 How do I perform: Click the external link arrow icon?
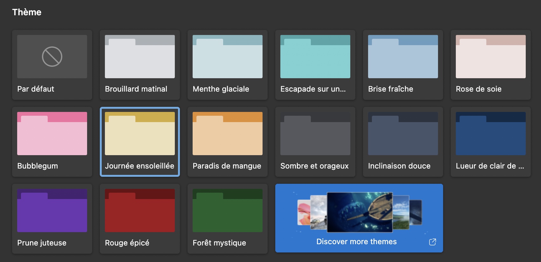pos(432,242)
